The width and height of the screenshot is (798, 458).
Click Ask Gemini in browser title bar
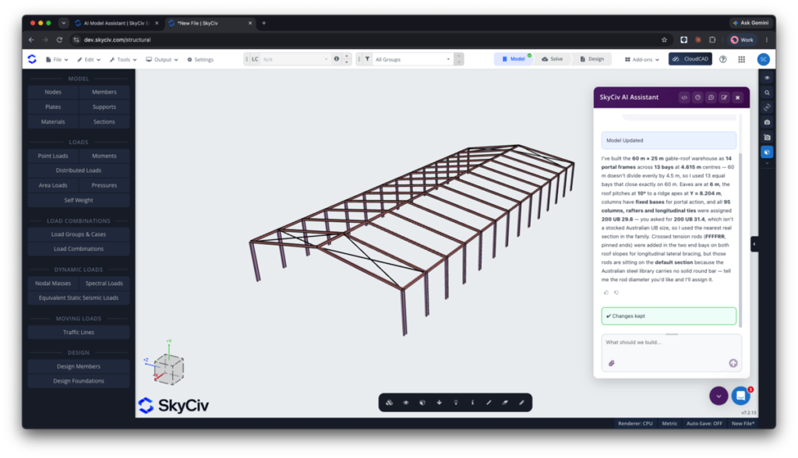[750, 23]
